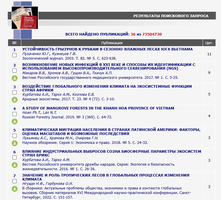Open article 'Устойчивость грызунов к рубкам'
This screenshot has width=221, height=200.
pyautogui.click(x=107, y=49)
